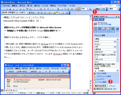Expand the 公開予定 date dropdown
The image size is (121, 95).
click(x=115, y=52)
